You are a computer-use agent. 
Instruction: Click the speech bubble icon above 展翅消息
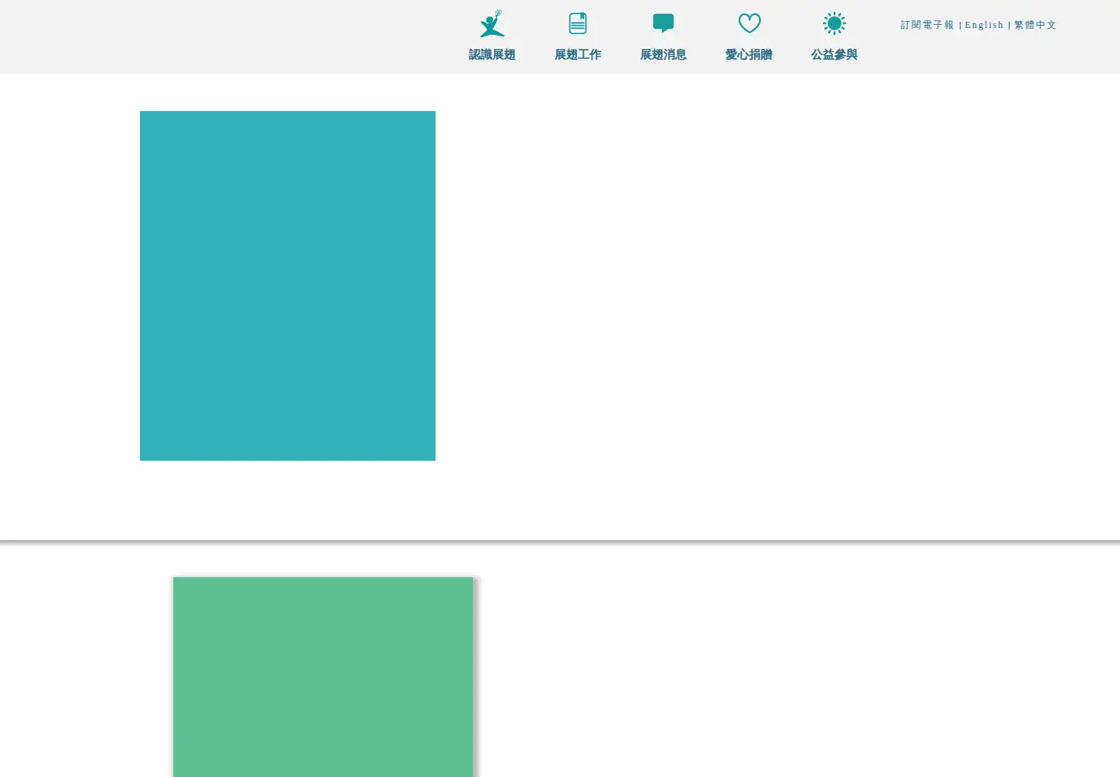[x=663, y=23]
